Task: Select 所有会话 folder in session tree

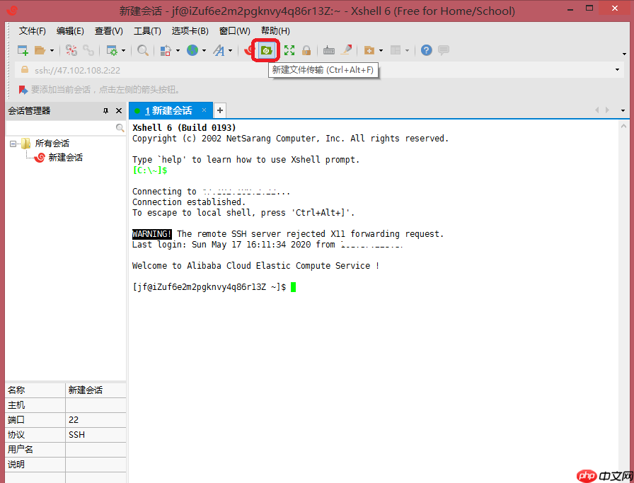Action: 52,144
